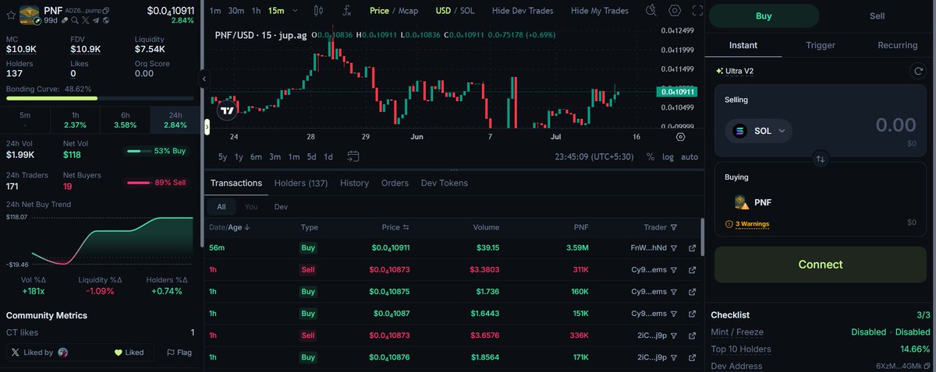This screenshot has height=372, width=936.
Task: Set the chart date range to 5d
Action: pos(311,156)
